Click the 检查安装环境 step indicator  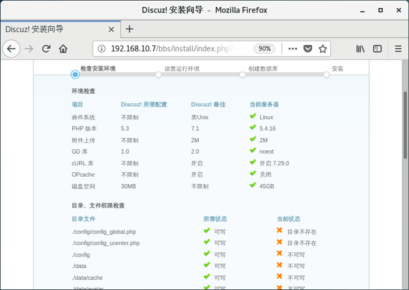tap(75, 75)
